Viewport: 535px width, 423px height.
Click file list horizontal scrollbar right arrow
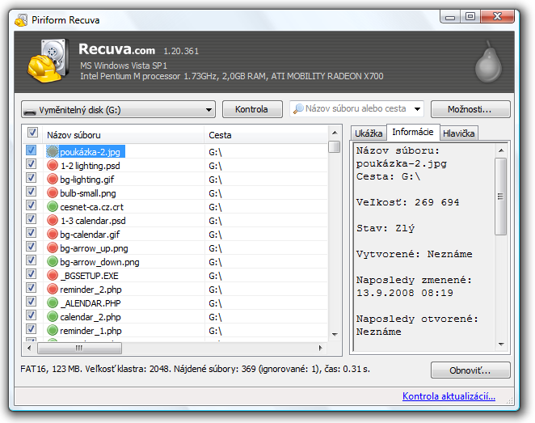click(x=320, y=348)
